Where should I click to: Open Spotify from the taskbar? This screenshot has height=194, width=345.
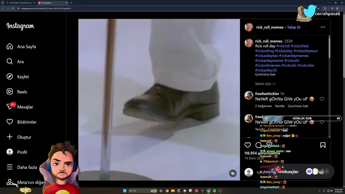pos(214,191)
